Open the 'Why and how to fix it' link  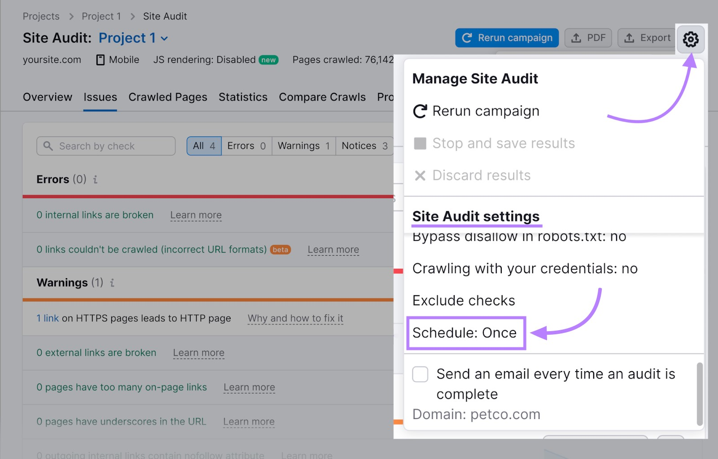click(x=295, y=318)
